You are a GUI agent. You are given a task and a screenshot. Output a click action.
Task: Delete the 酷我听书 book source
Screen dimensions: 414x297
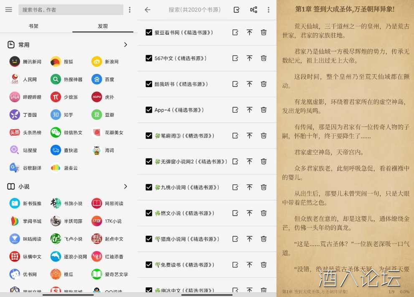[264, 84]
